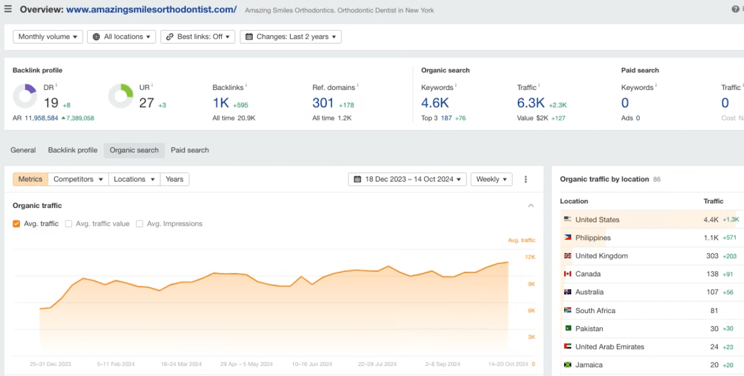The image size is (744, 376).
Task: Expand the Weekly interval dropdown
Action: [x=491, y=179]
